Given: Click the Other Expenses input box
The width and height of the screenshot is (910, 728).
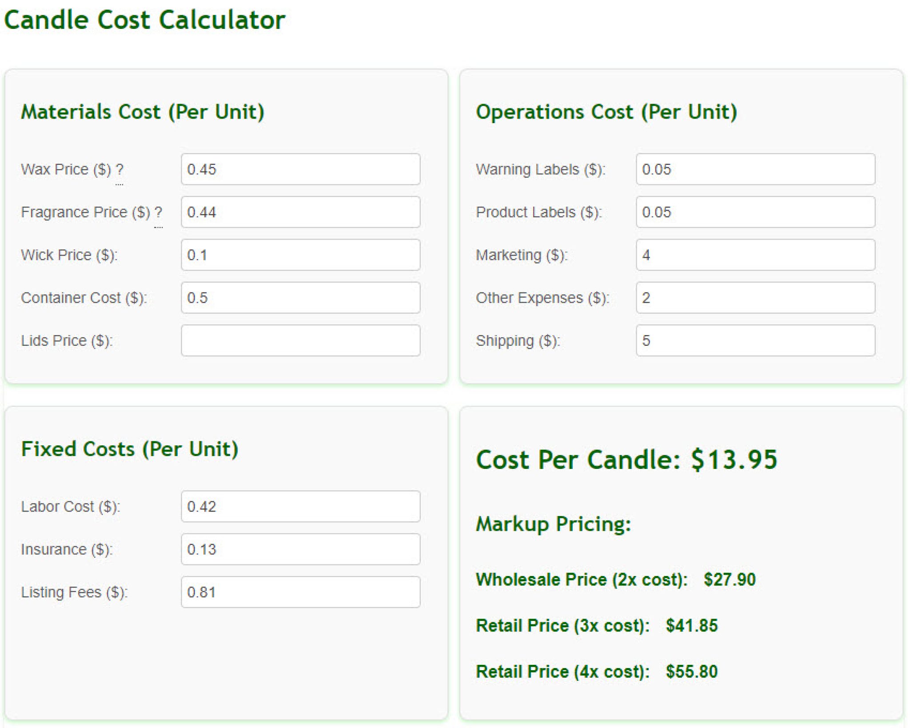Looking at the screenshot, I should coord(755,297).
